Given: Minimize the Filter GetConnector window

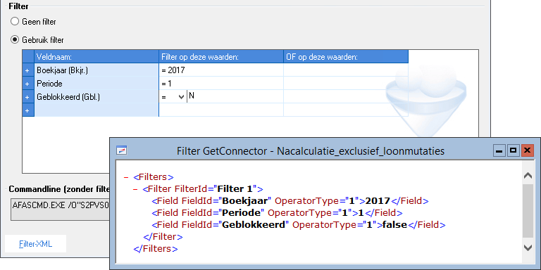Looking at the screenshot, I should [499, 150].
